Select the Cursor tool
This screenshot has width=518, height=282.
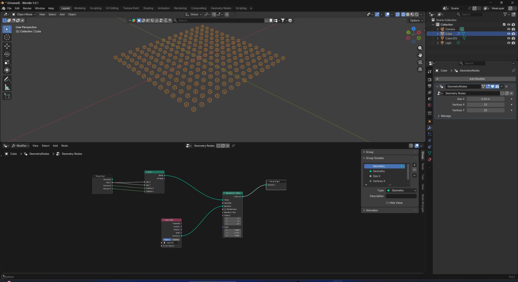(x=7, y=37)
